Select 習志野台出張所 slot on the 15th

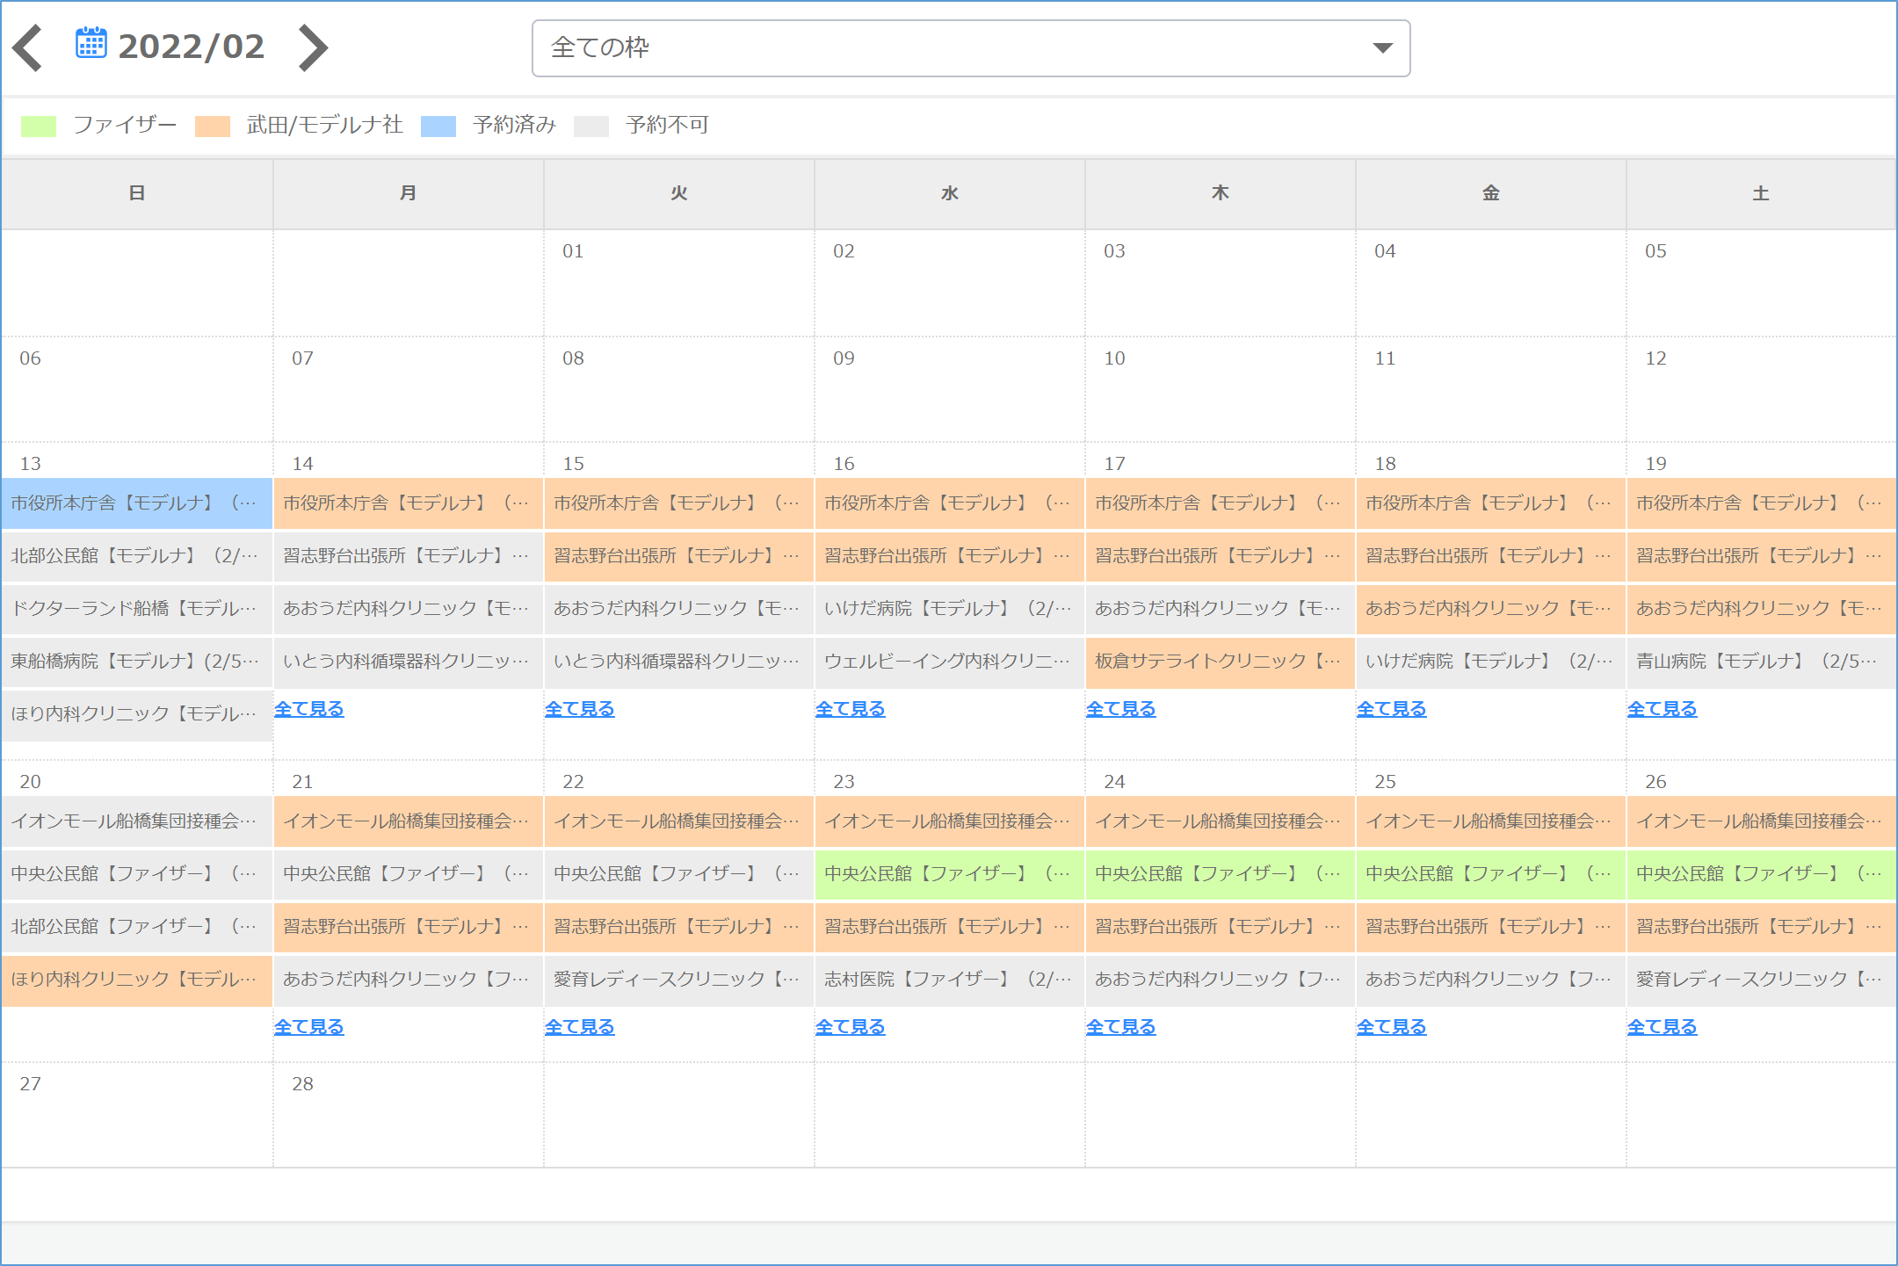[678, 556]
